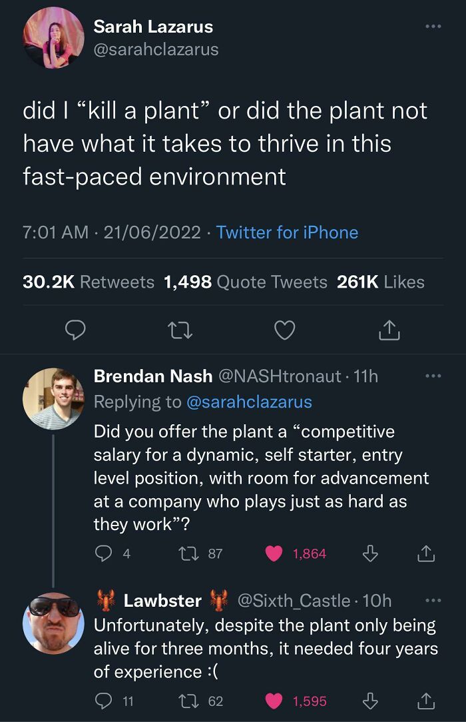Open the @sarahclazarus mention link in reply
Screen dimensions: 466x722
tap(248, 402)
